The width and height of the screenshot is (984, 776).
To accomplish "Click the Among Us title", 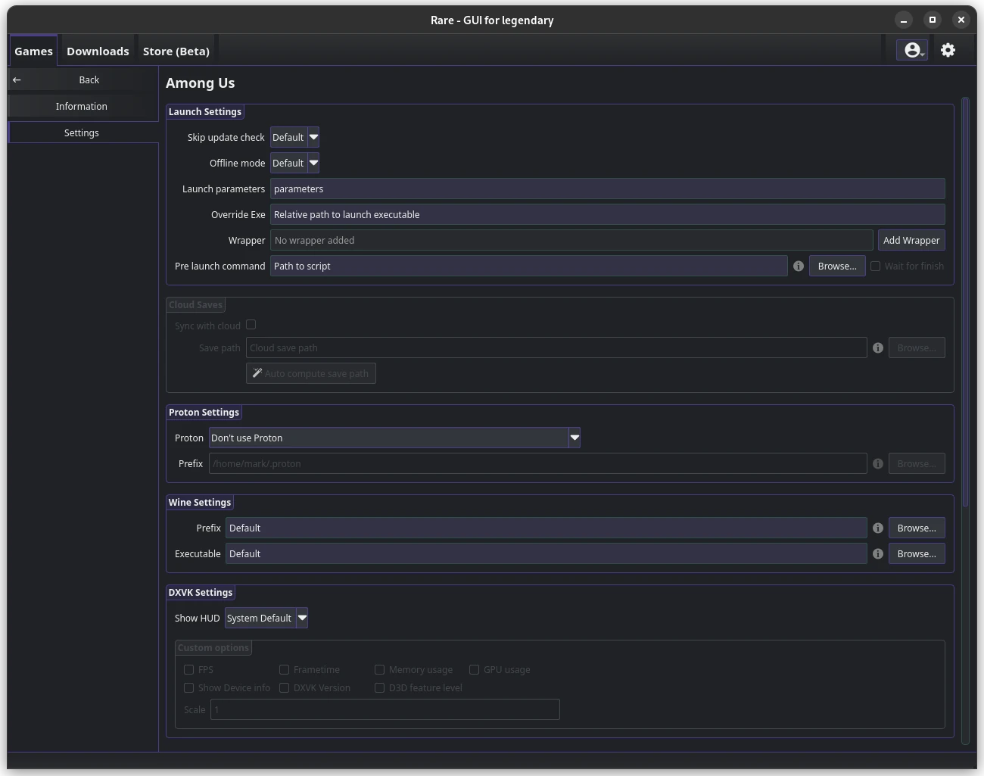I will 201,83.
